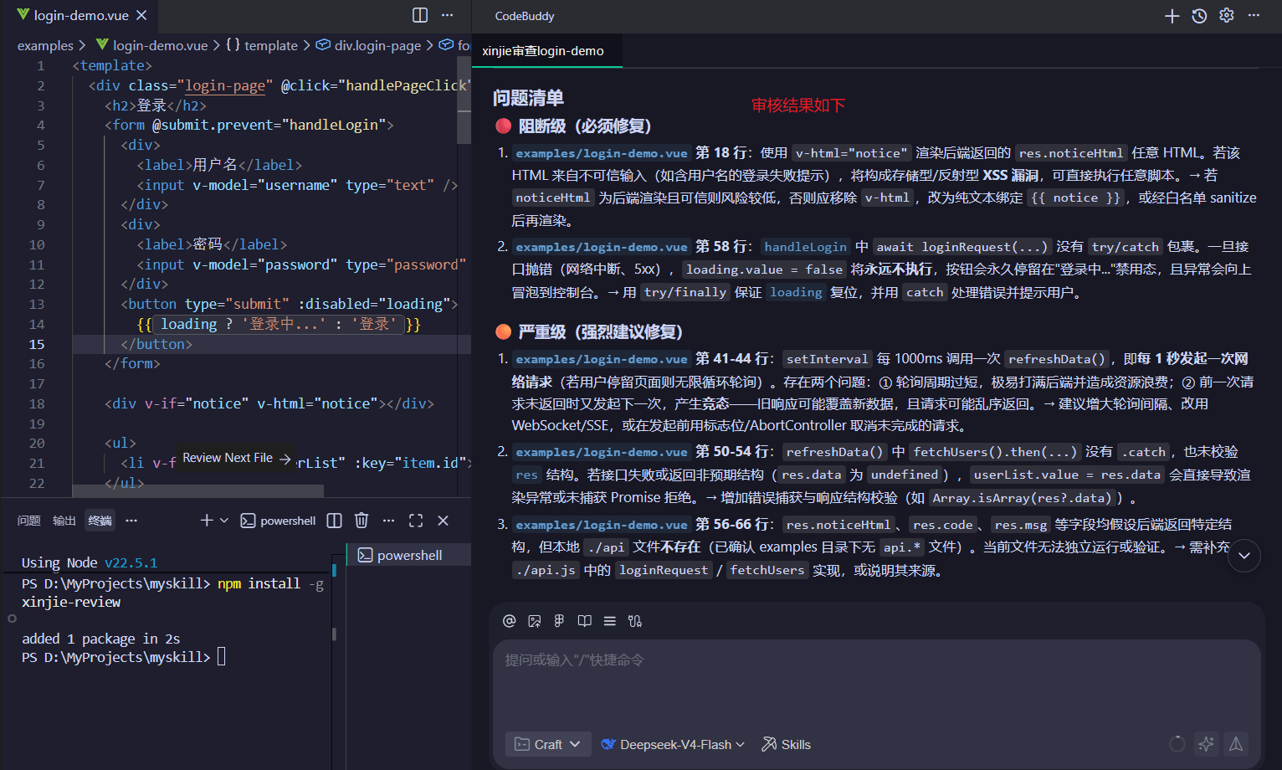Viewport: 1282px width, 770px height.
Task: Open file link for lines 56-66 issue
Action: pos(601,525)
